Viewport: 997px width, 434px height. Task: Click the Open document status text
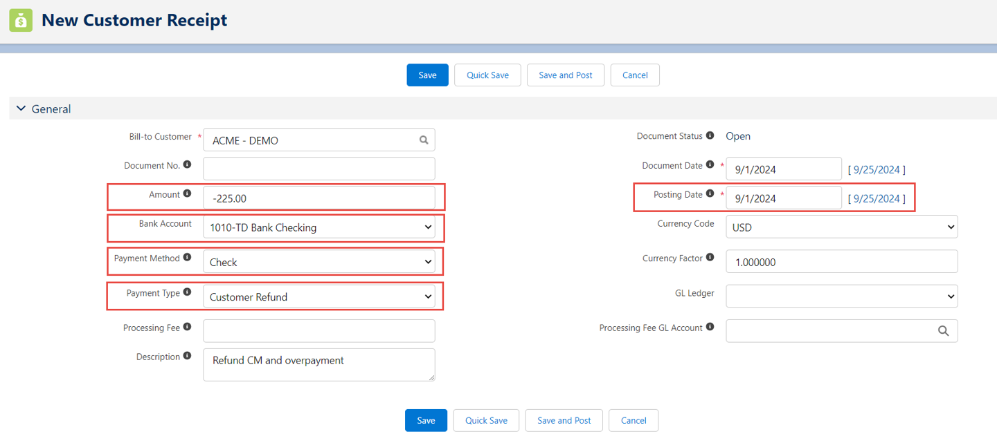pyautogui.click(x=738, y=136)
